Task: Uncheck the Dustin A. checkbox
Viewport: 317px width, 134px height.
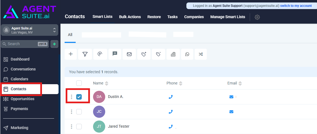Action: point(79,97)
